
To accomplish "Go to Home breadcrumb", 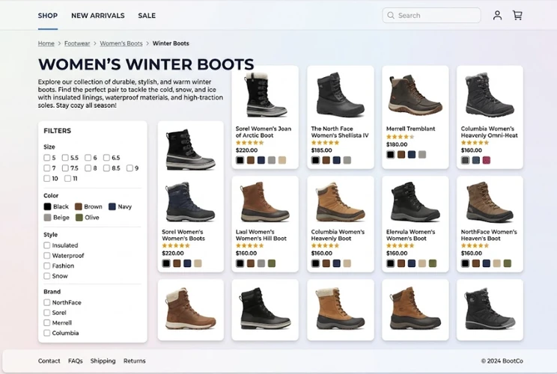I will click(x=46, y=43).
